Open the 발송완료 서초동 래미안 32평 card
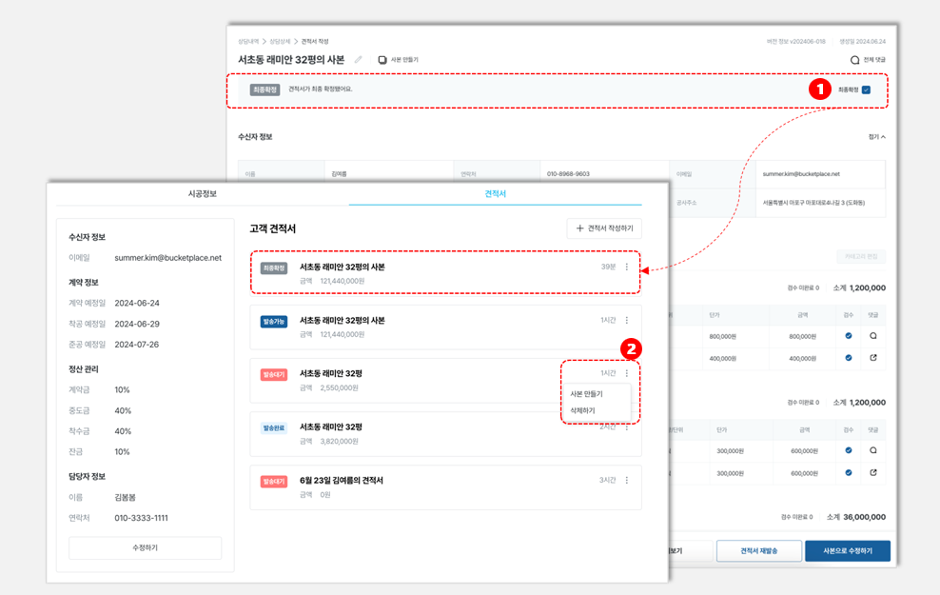Image resolution: width=940 pixels, height=595 pixels. [445, 434]
